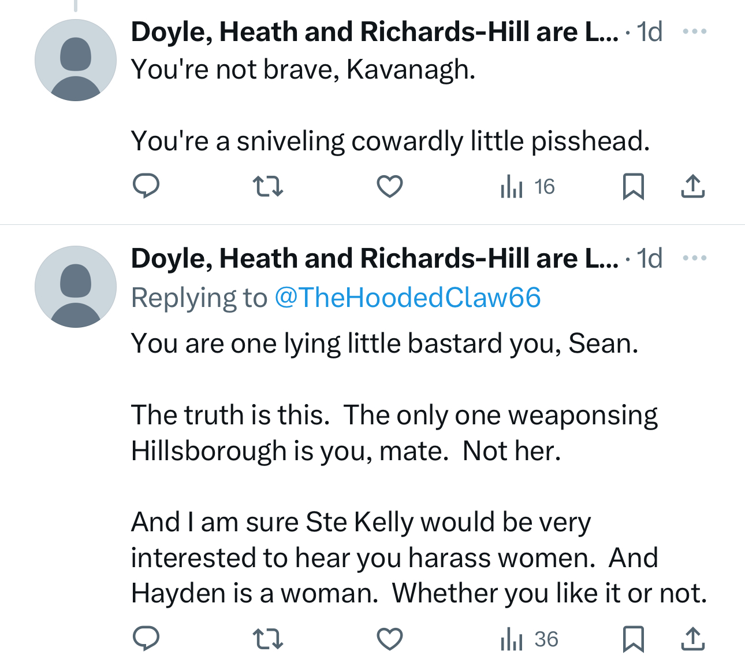Share the reply to TheHoodedClaw66

coord(692,639)
